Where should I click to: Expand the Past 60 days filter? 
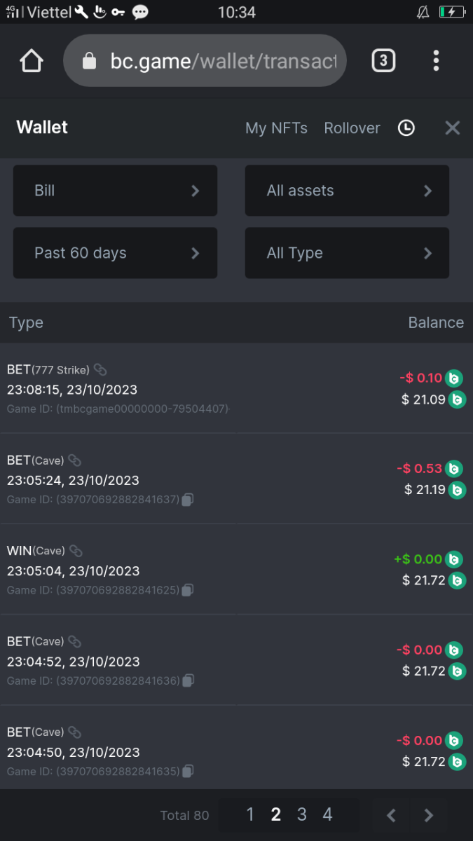115,253
